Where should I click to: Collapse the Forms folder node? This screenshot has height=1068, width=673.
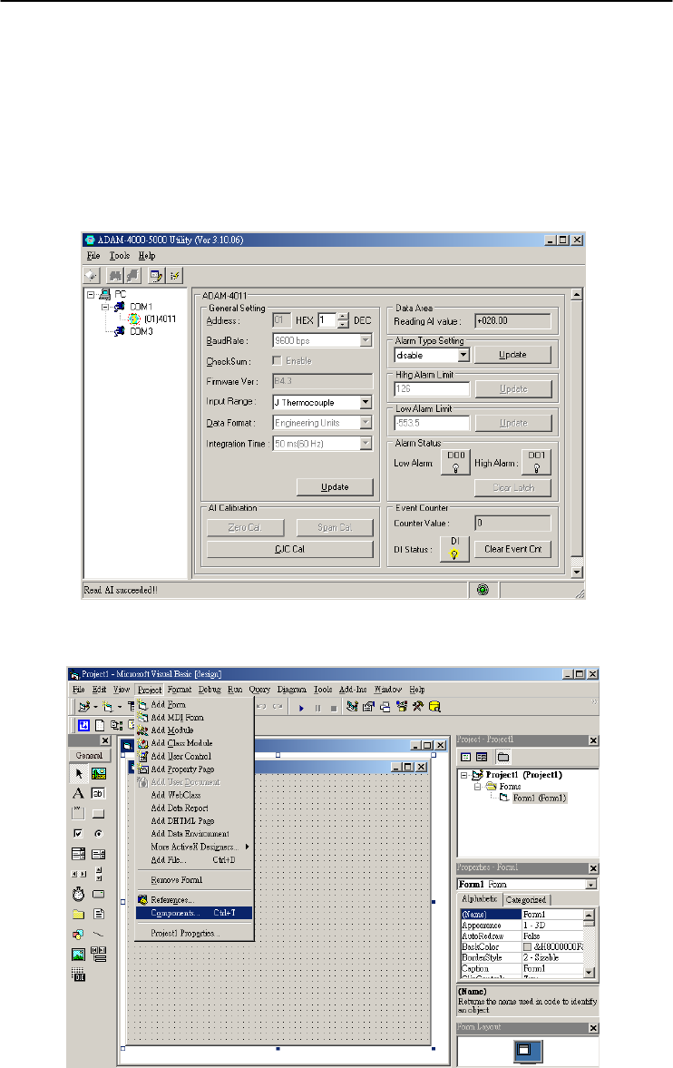(x=477, y=786)
